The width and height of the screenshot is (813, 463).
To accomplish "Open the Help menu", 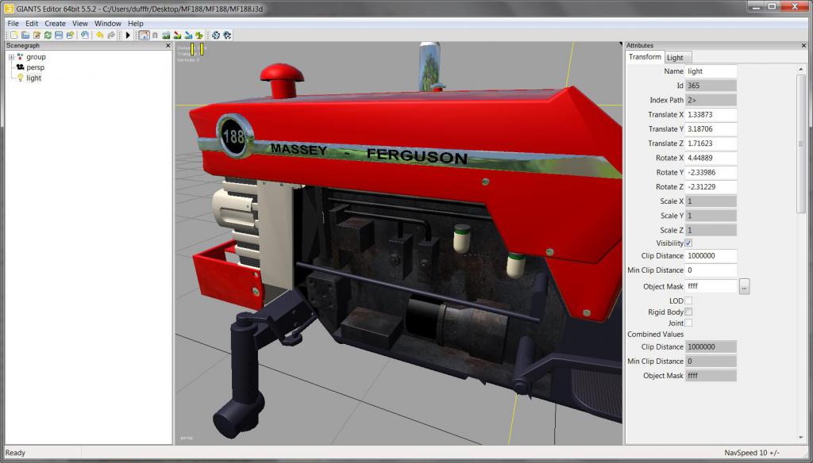I will click(135, 23).
